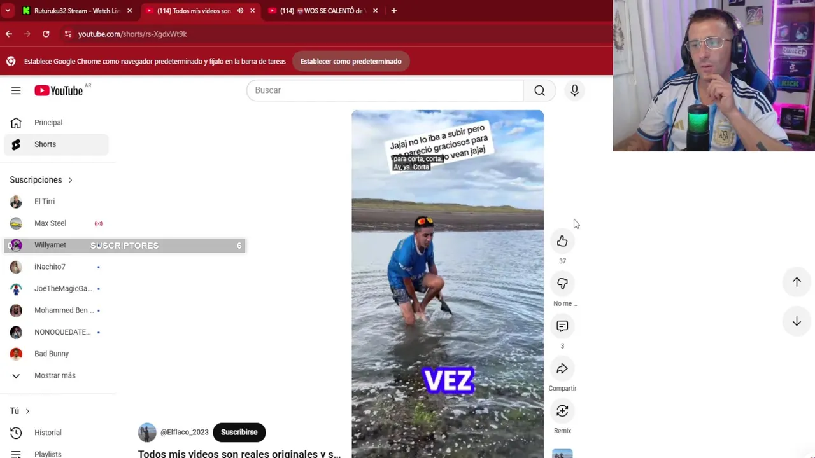815x458 pixels.
Task: Open Playlists in the sidebar
Action: click(x=56, y=453)
